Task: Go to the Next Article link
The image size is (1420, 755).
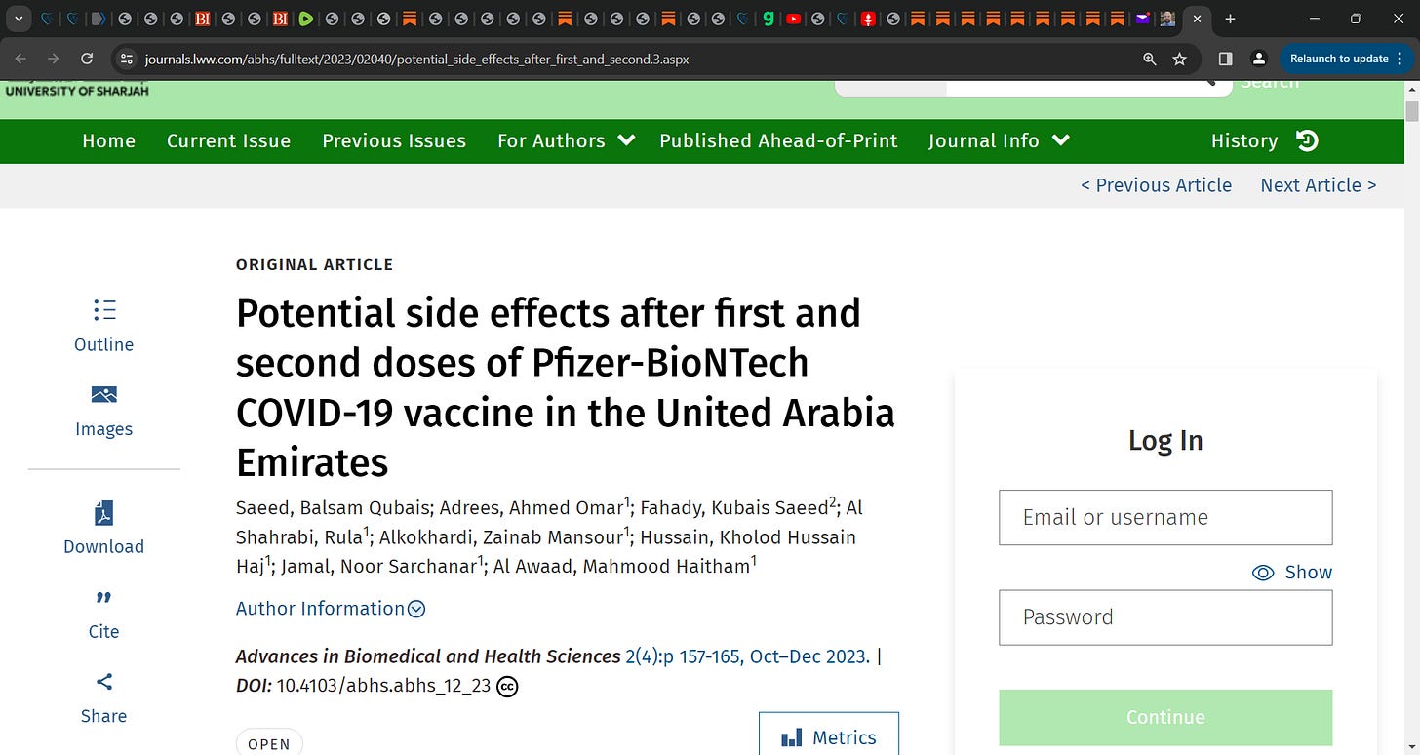Action: (x=1319, y=185)
